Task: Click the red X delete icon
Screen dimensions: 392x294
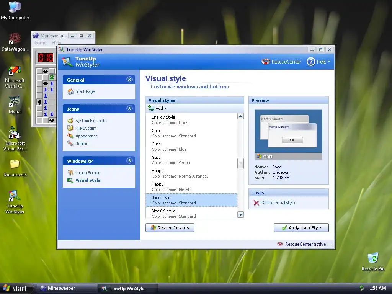Action: 256,203
